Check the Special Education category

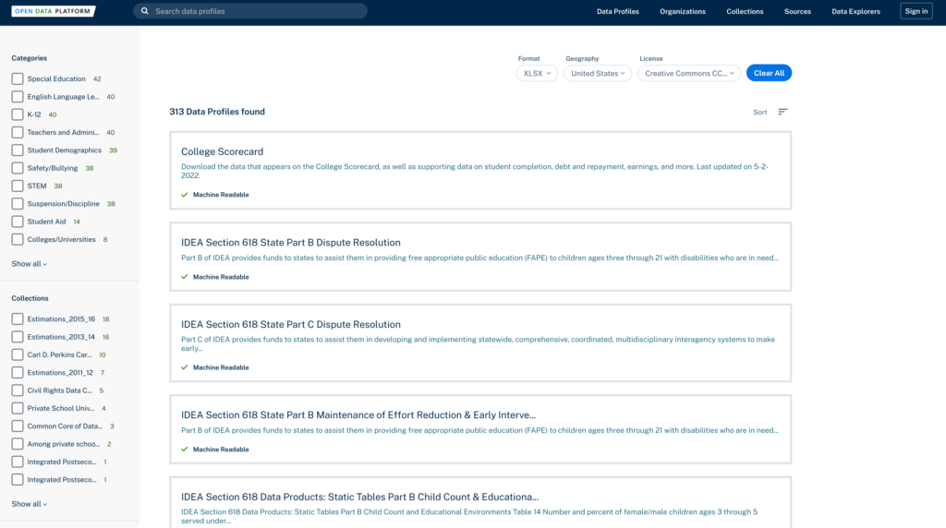coord(18,79)
